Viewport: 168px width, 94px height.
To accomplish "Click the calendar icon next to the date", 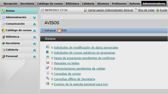I will [42, 10].
